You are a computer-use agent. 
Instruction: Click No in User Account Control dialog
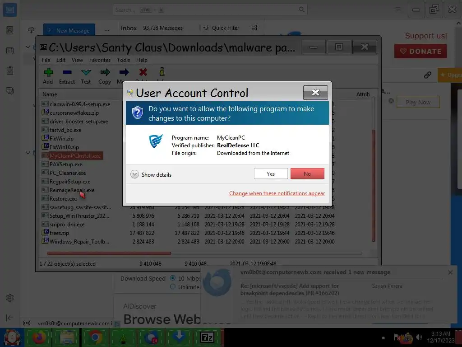307,174
